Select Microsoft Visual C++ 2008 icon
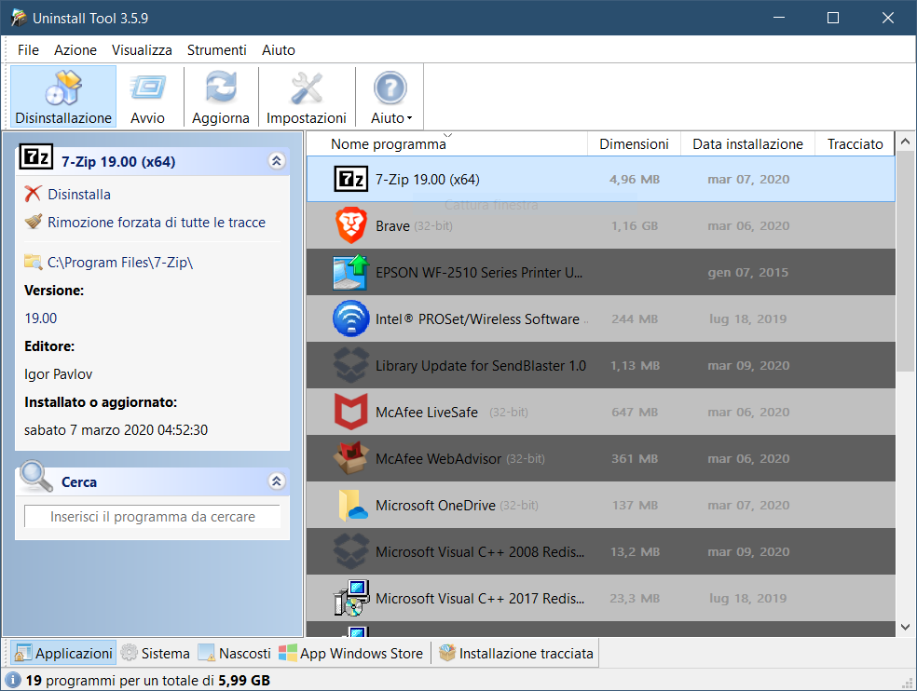This screenshot has height=691, width=917. point(351,551)
